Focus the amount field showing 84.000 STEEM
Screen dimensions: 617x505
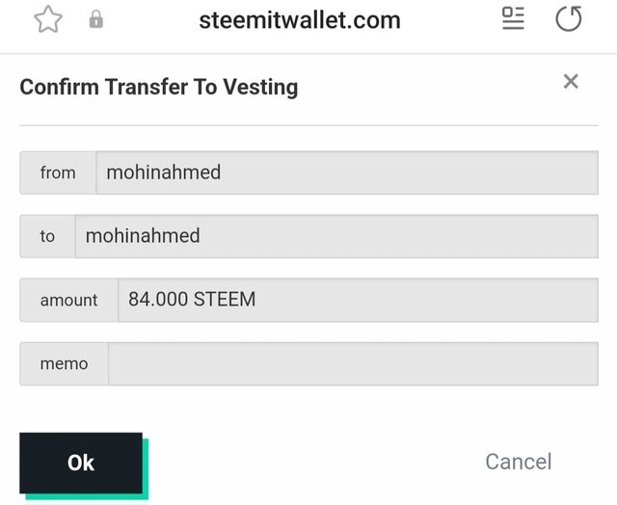(x=357, y=300)
